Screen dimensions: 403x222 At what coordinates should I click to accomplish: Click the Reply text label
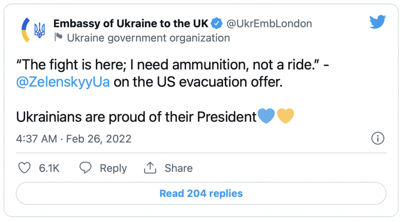pos(113,168)
